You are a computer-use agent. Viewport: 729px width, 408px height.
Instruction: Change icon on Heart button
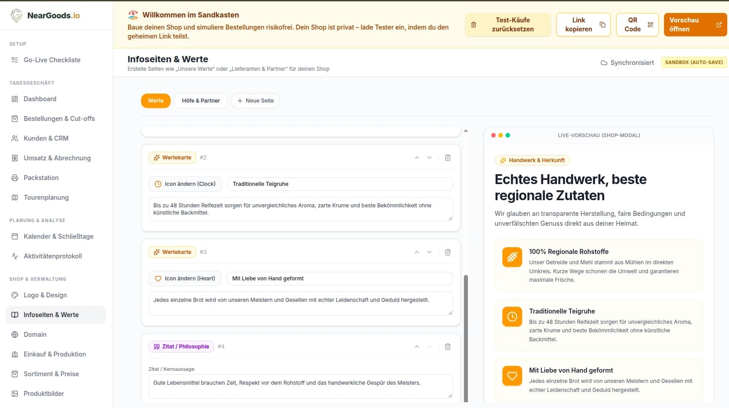point(185,279)
